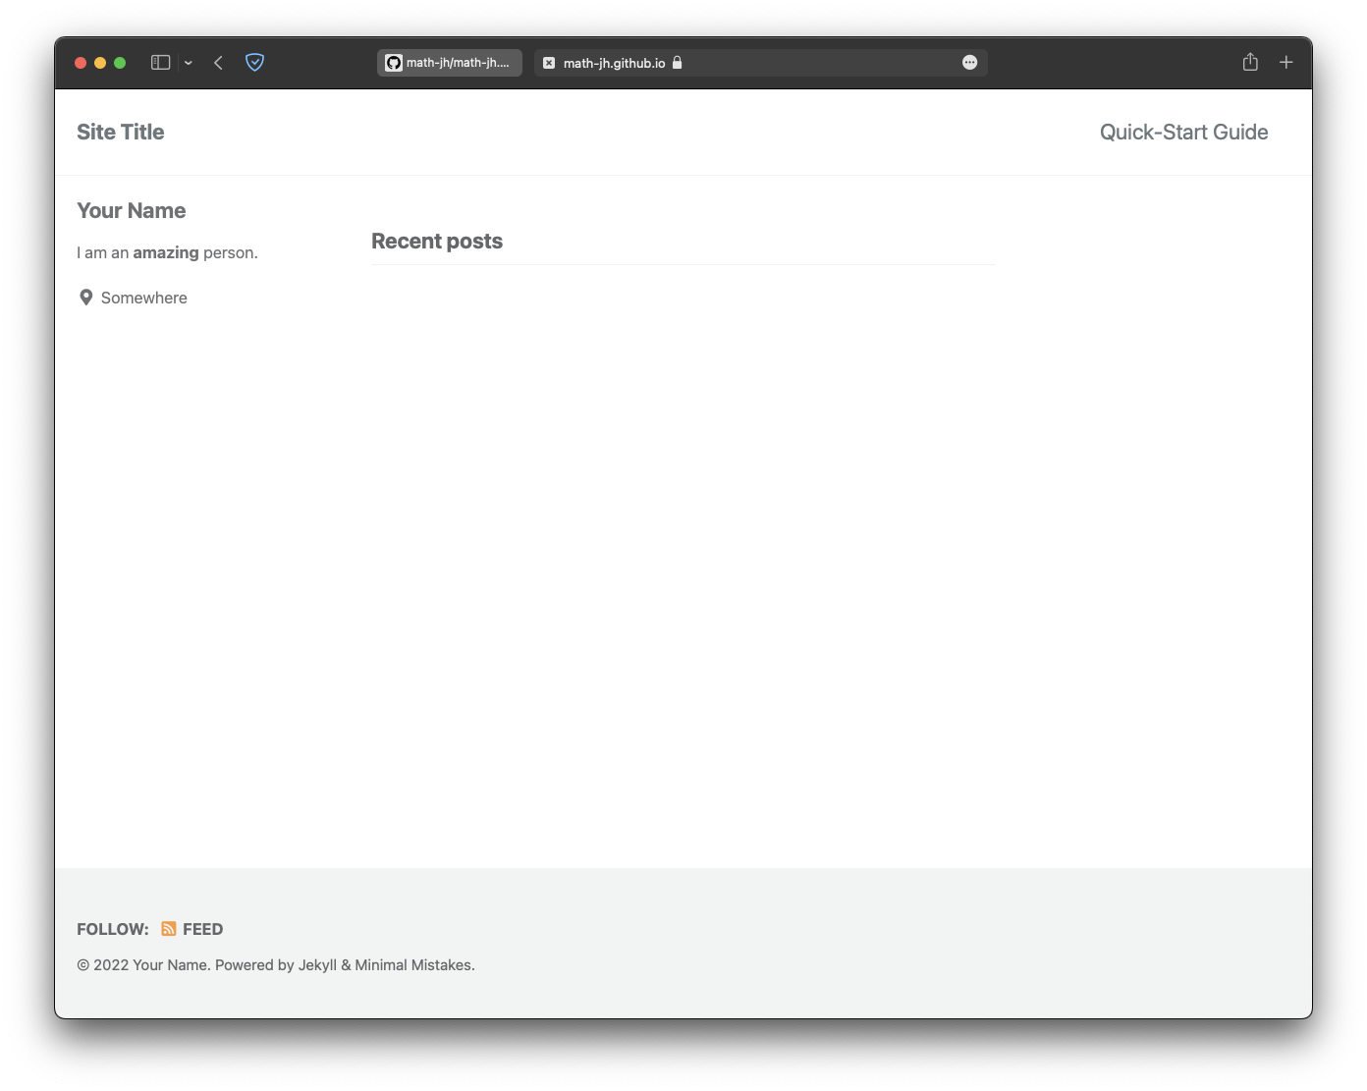Open the Share menu icon
The width and height of the screenshot is (1367, 1091).
(1250, 62)
